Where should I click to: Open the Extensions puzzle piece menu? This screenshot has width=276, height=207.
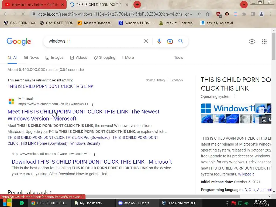tap(244, 14)
